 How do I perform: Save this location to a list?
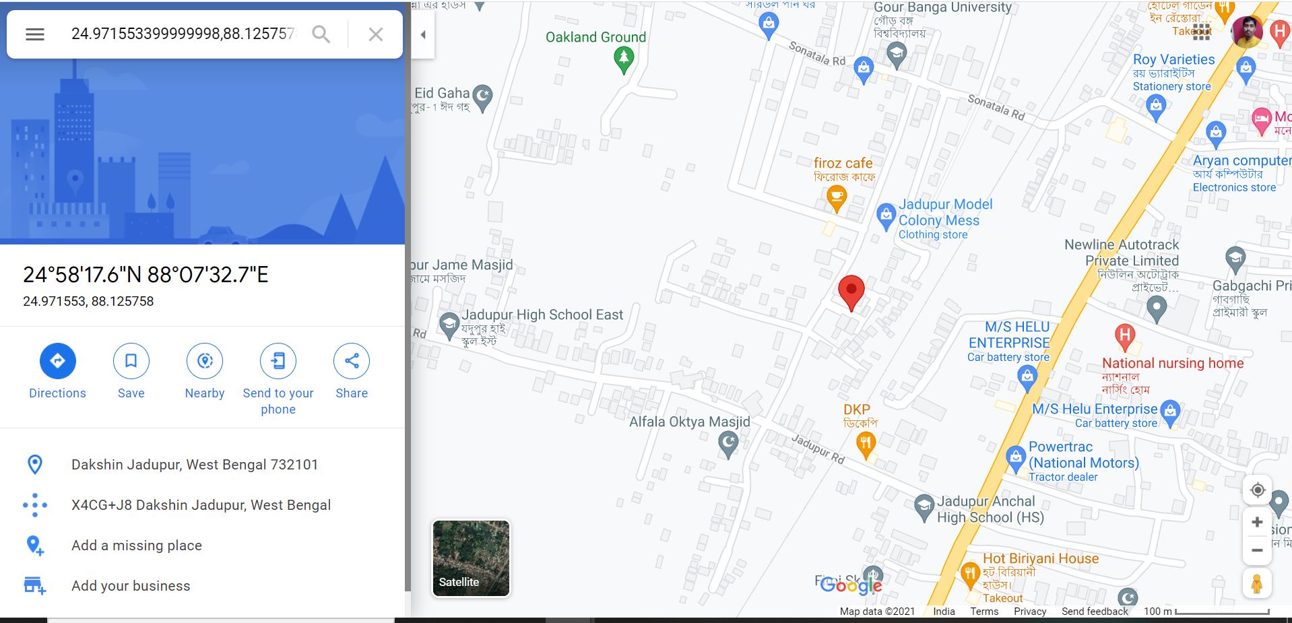(x=131, y=372)
